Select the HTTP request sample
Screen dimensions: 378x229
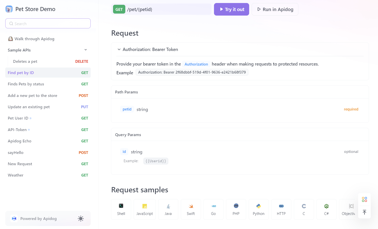[281, 209]
